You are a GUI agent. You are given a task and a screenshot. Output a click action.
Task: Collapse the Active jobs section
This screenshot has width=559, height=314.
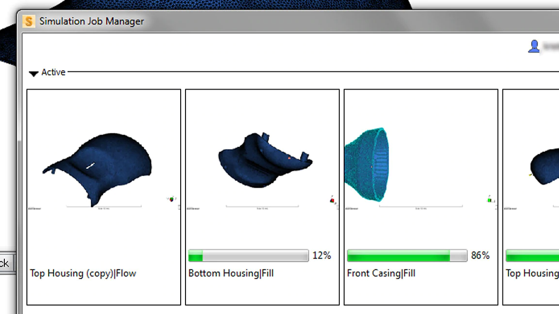click(x=34, y=74)
